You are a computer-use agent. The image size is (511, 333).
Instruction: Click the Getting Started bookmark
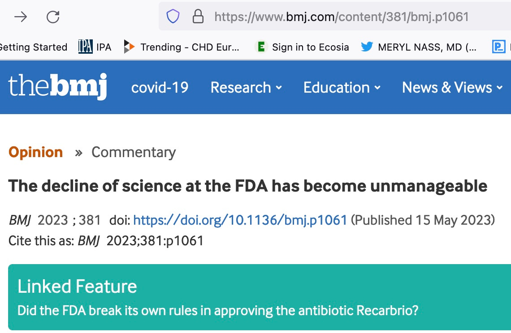(x=33, y=47)
